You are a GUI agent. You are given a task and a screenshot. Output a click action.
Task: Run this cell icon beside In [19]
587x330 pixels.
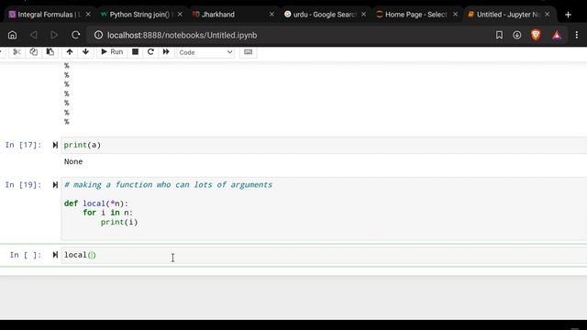pyautogui.click(x=55, y=185)
